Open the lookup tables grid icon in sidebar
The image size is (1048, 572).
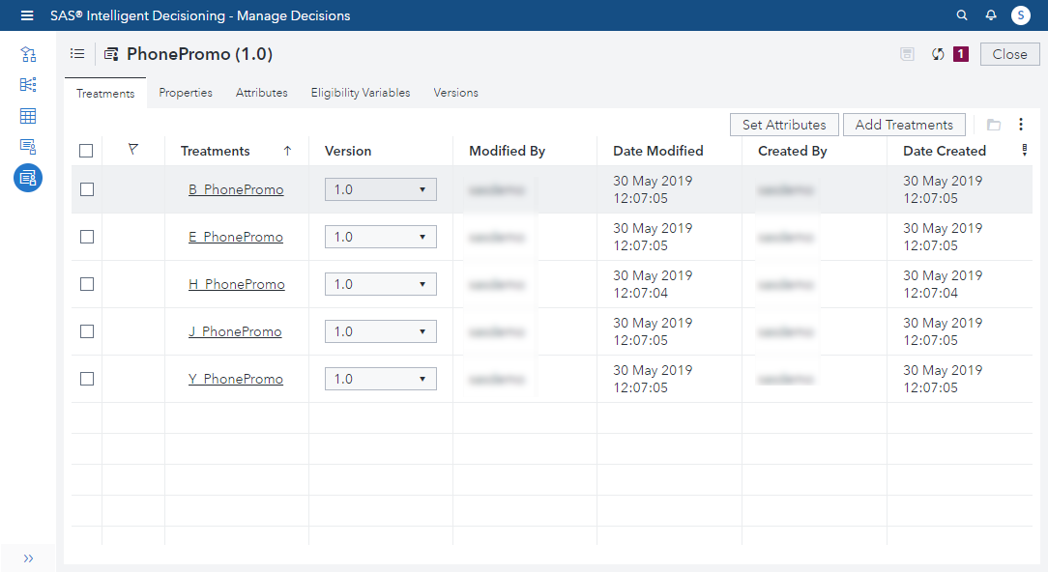(28, 116)
